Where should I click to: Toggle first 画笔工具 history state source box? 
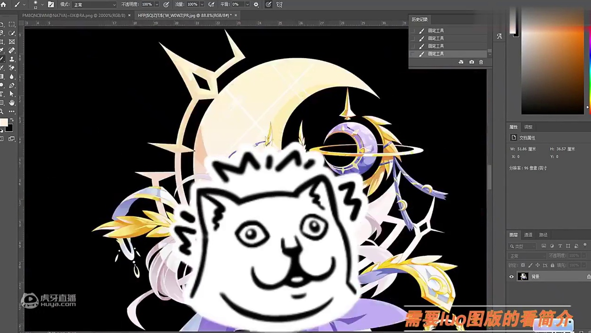pos(413,30)
